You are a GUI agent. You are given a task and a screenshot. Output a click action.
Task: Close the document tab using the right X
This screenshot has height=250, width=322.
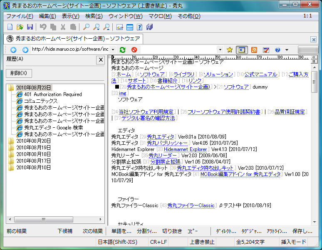pyautogui.click(x=314, y=40)
